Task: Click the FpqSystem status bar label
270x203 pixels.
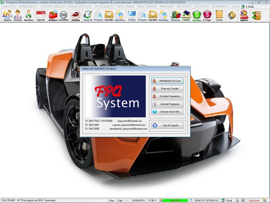Action: [x=254, y=200]
